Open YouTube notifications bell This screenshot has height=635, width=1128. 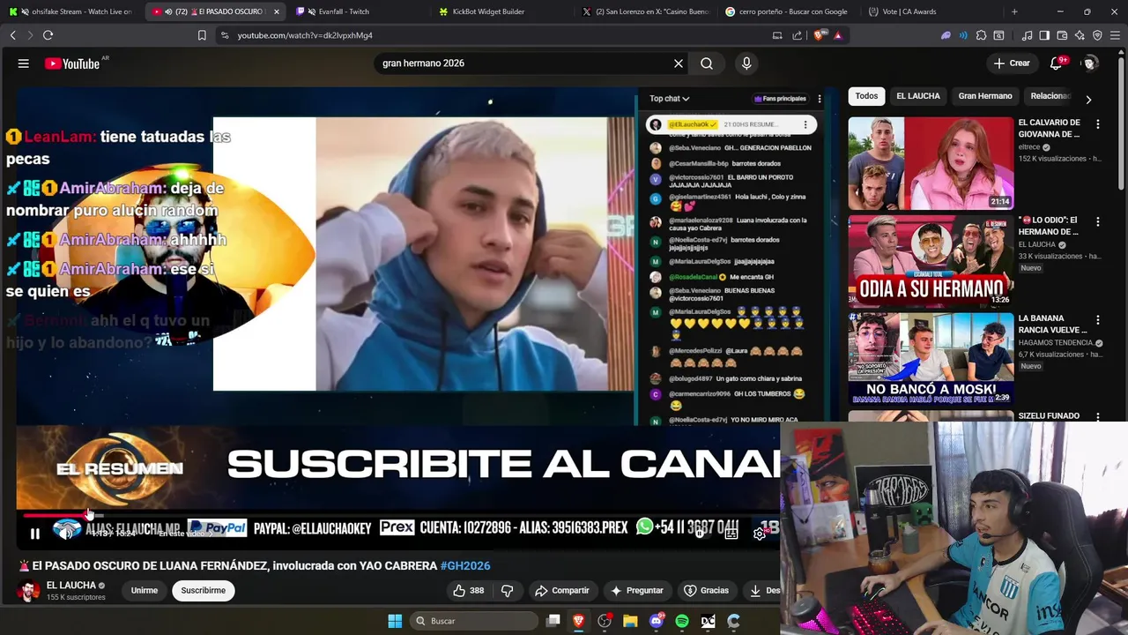point(1057,63)
